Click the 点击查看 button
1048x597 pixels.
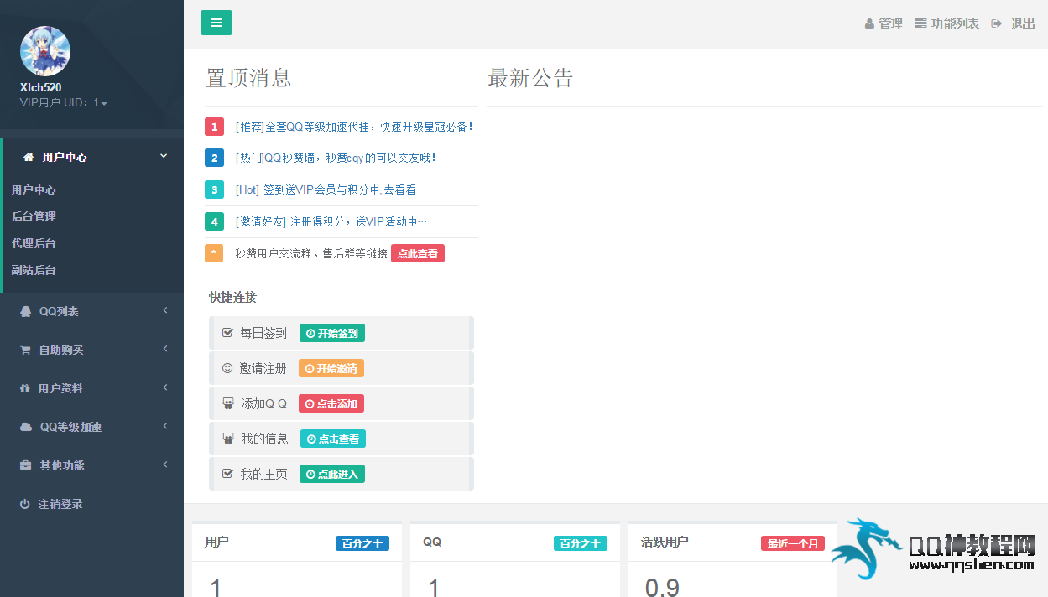[x=333, y=439]
